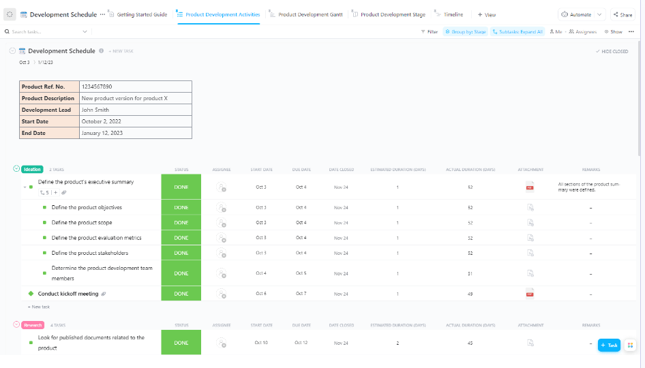Assign user to Conduct kickoff meeting
The image size is (645, 368).
[x=222, y=294]
